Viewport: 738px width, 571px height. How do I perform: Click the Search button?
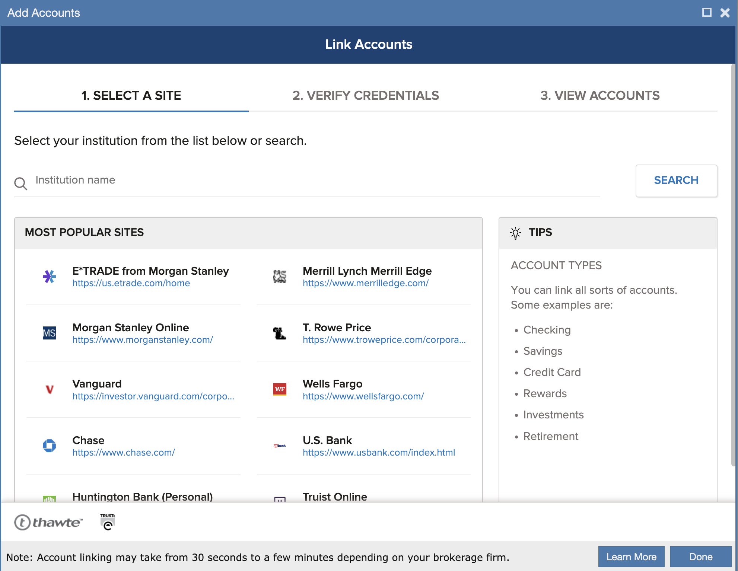[x=676, y=181]
